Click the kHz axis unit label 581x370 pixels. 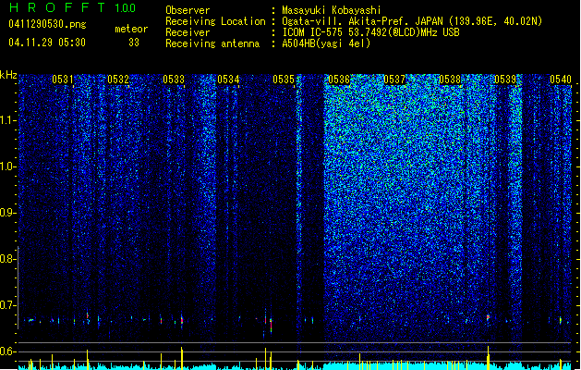(x=8, y=75)
